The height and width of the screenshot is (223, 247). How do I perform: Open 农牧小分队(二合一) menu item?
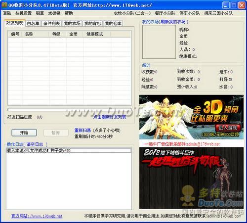(132, 13)
